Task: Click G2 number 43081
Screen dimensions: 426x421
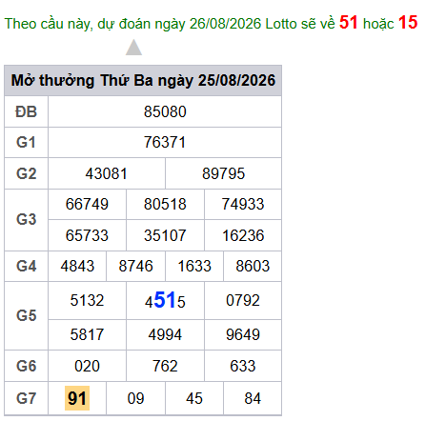Action: pos(107,173)
